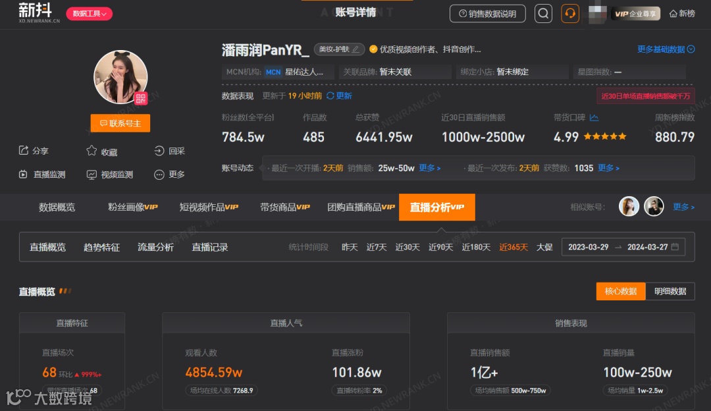Open 视频监测 video monitoring icon
This screenshot has width=711, height=411.
92,175
